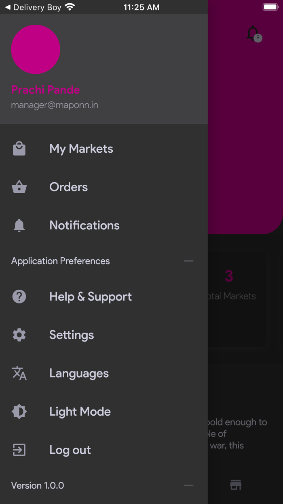Image resolution: width=283 pixels, height=504 pixels.
Task: Toggle Light Mode brightness icon
Action: [x=19, y=412]
